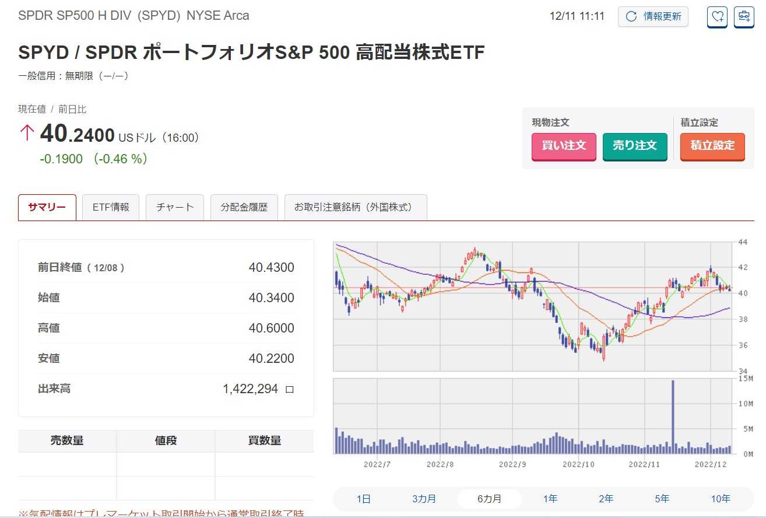This screenshot has width=766, height=518.
Task: Open the チャート tab
Action: tap(175, 207)
